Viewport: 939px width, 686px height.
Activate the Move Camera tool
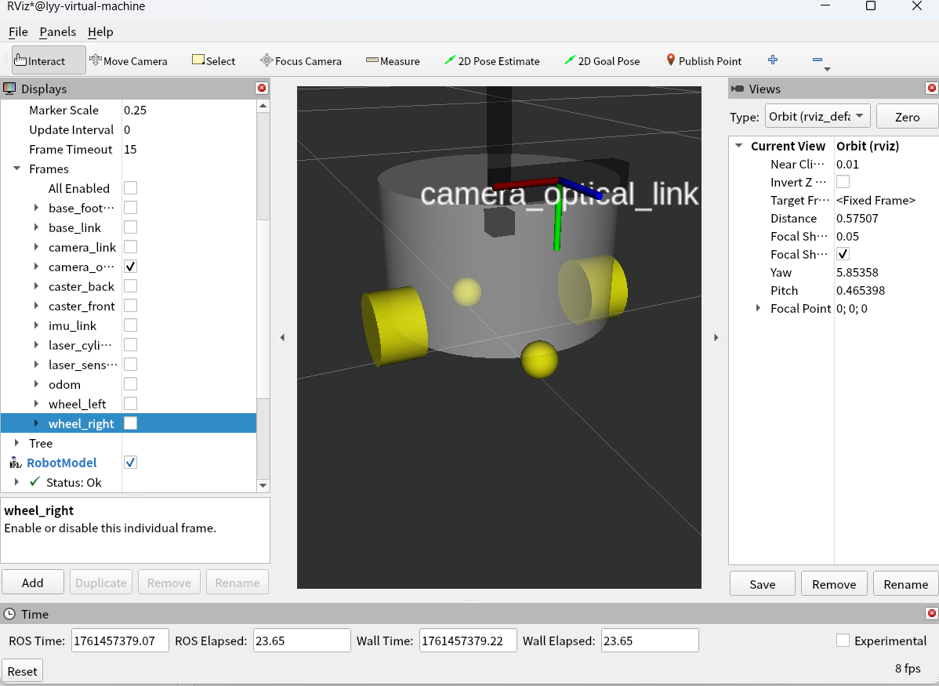coord(129,60)
